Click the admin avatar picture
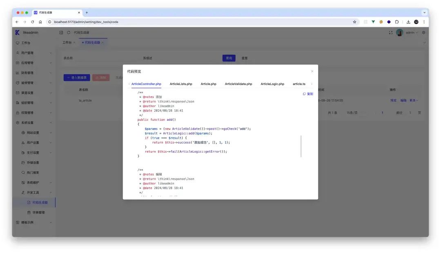Image resolution: width=441 pixels, height=253 pixels. (x=399, y=33)
